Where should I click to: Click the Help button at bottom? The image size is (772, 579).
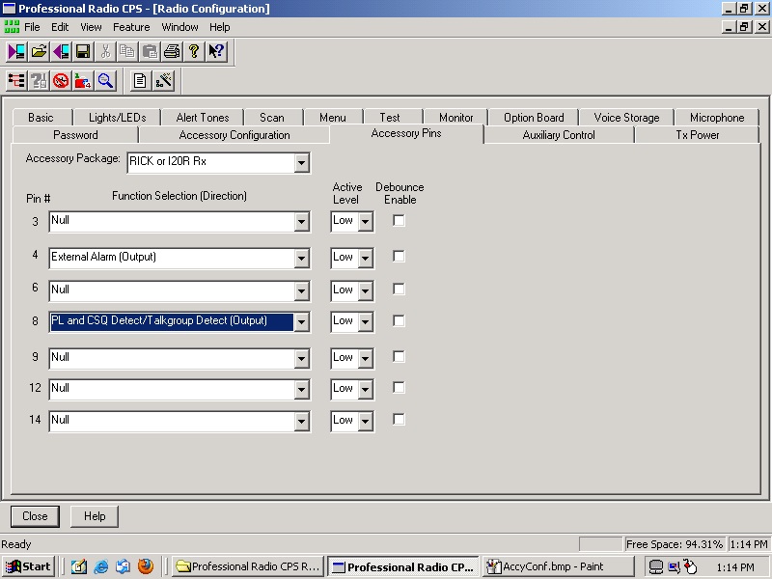coord(95,516)
